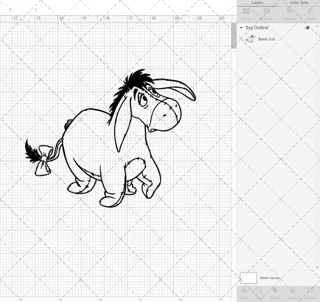Screen dimensions: 320x302
Task: Click the Blank Canvas label
Action: tap(269, 278)
